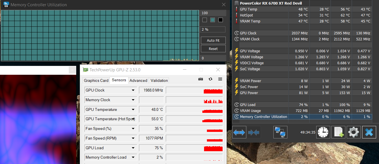Start logging via HWiNFO log-file icon
The image size is (379, 164).
tap(338, 132)
